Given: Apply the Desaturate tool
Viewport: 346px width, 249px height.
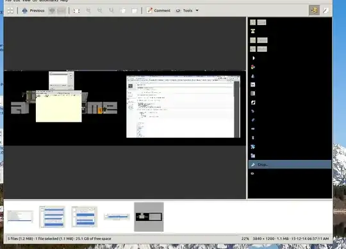Looking at the screenshot, I should tap(253, 93).
